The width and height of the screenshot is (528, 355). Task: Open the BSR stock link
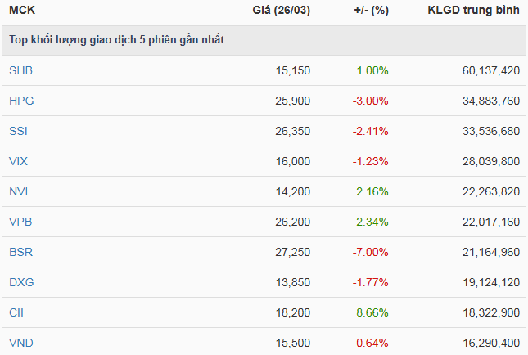[20, 252]
